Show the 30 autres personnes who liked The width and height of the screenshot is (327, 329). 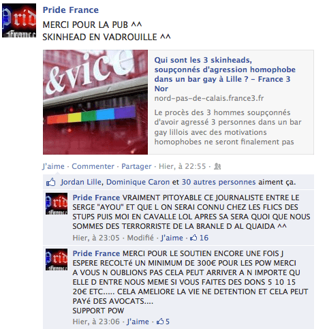point(219,182)
